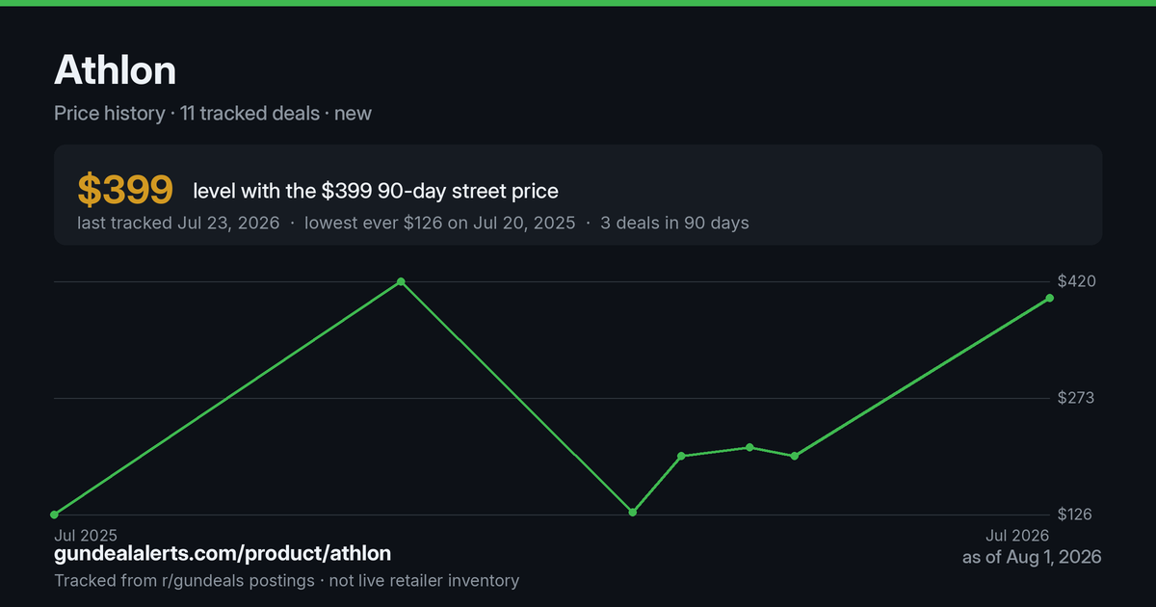Screen dimensions: 1156x607
Task: Click the '3 deals in 90 days' text
Action: pyautogui.click(x=674, y=223)
